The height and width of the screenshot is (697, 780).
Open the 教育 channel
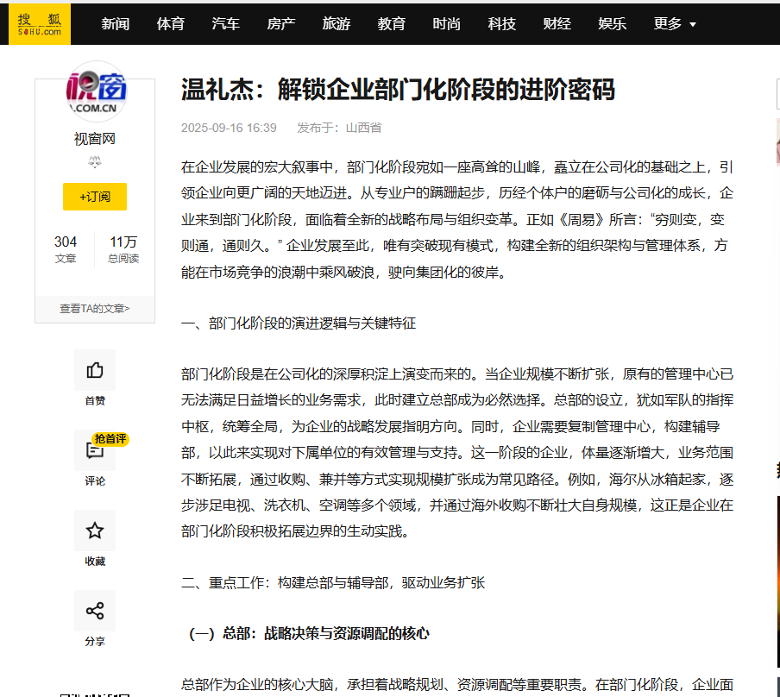[x=391, y=23]
